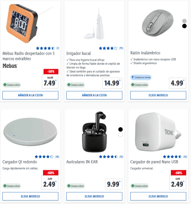Click the Compra en tienda location badge
Viewport: 191px width, 204px height.
click(141, 78)
